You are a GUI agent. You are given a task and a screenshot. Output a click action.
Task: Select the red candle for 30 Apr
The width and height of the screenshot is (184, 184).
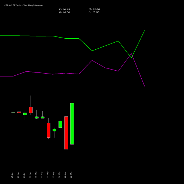point(31,110)
